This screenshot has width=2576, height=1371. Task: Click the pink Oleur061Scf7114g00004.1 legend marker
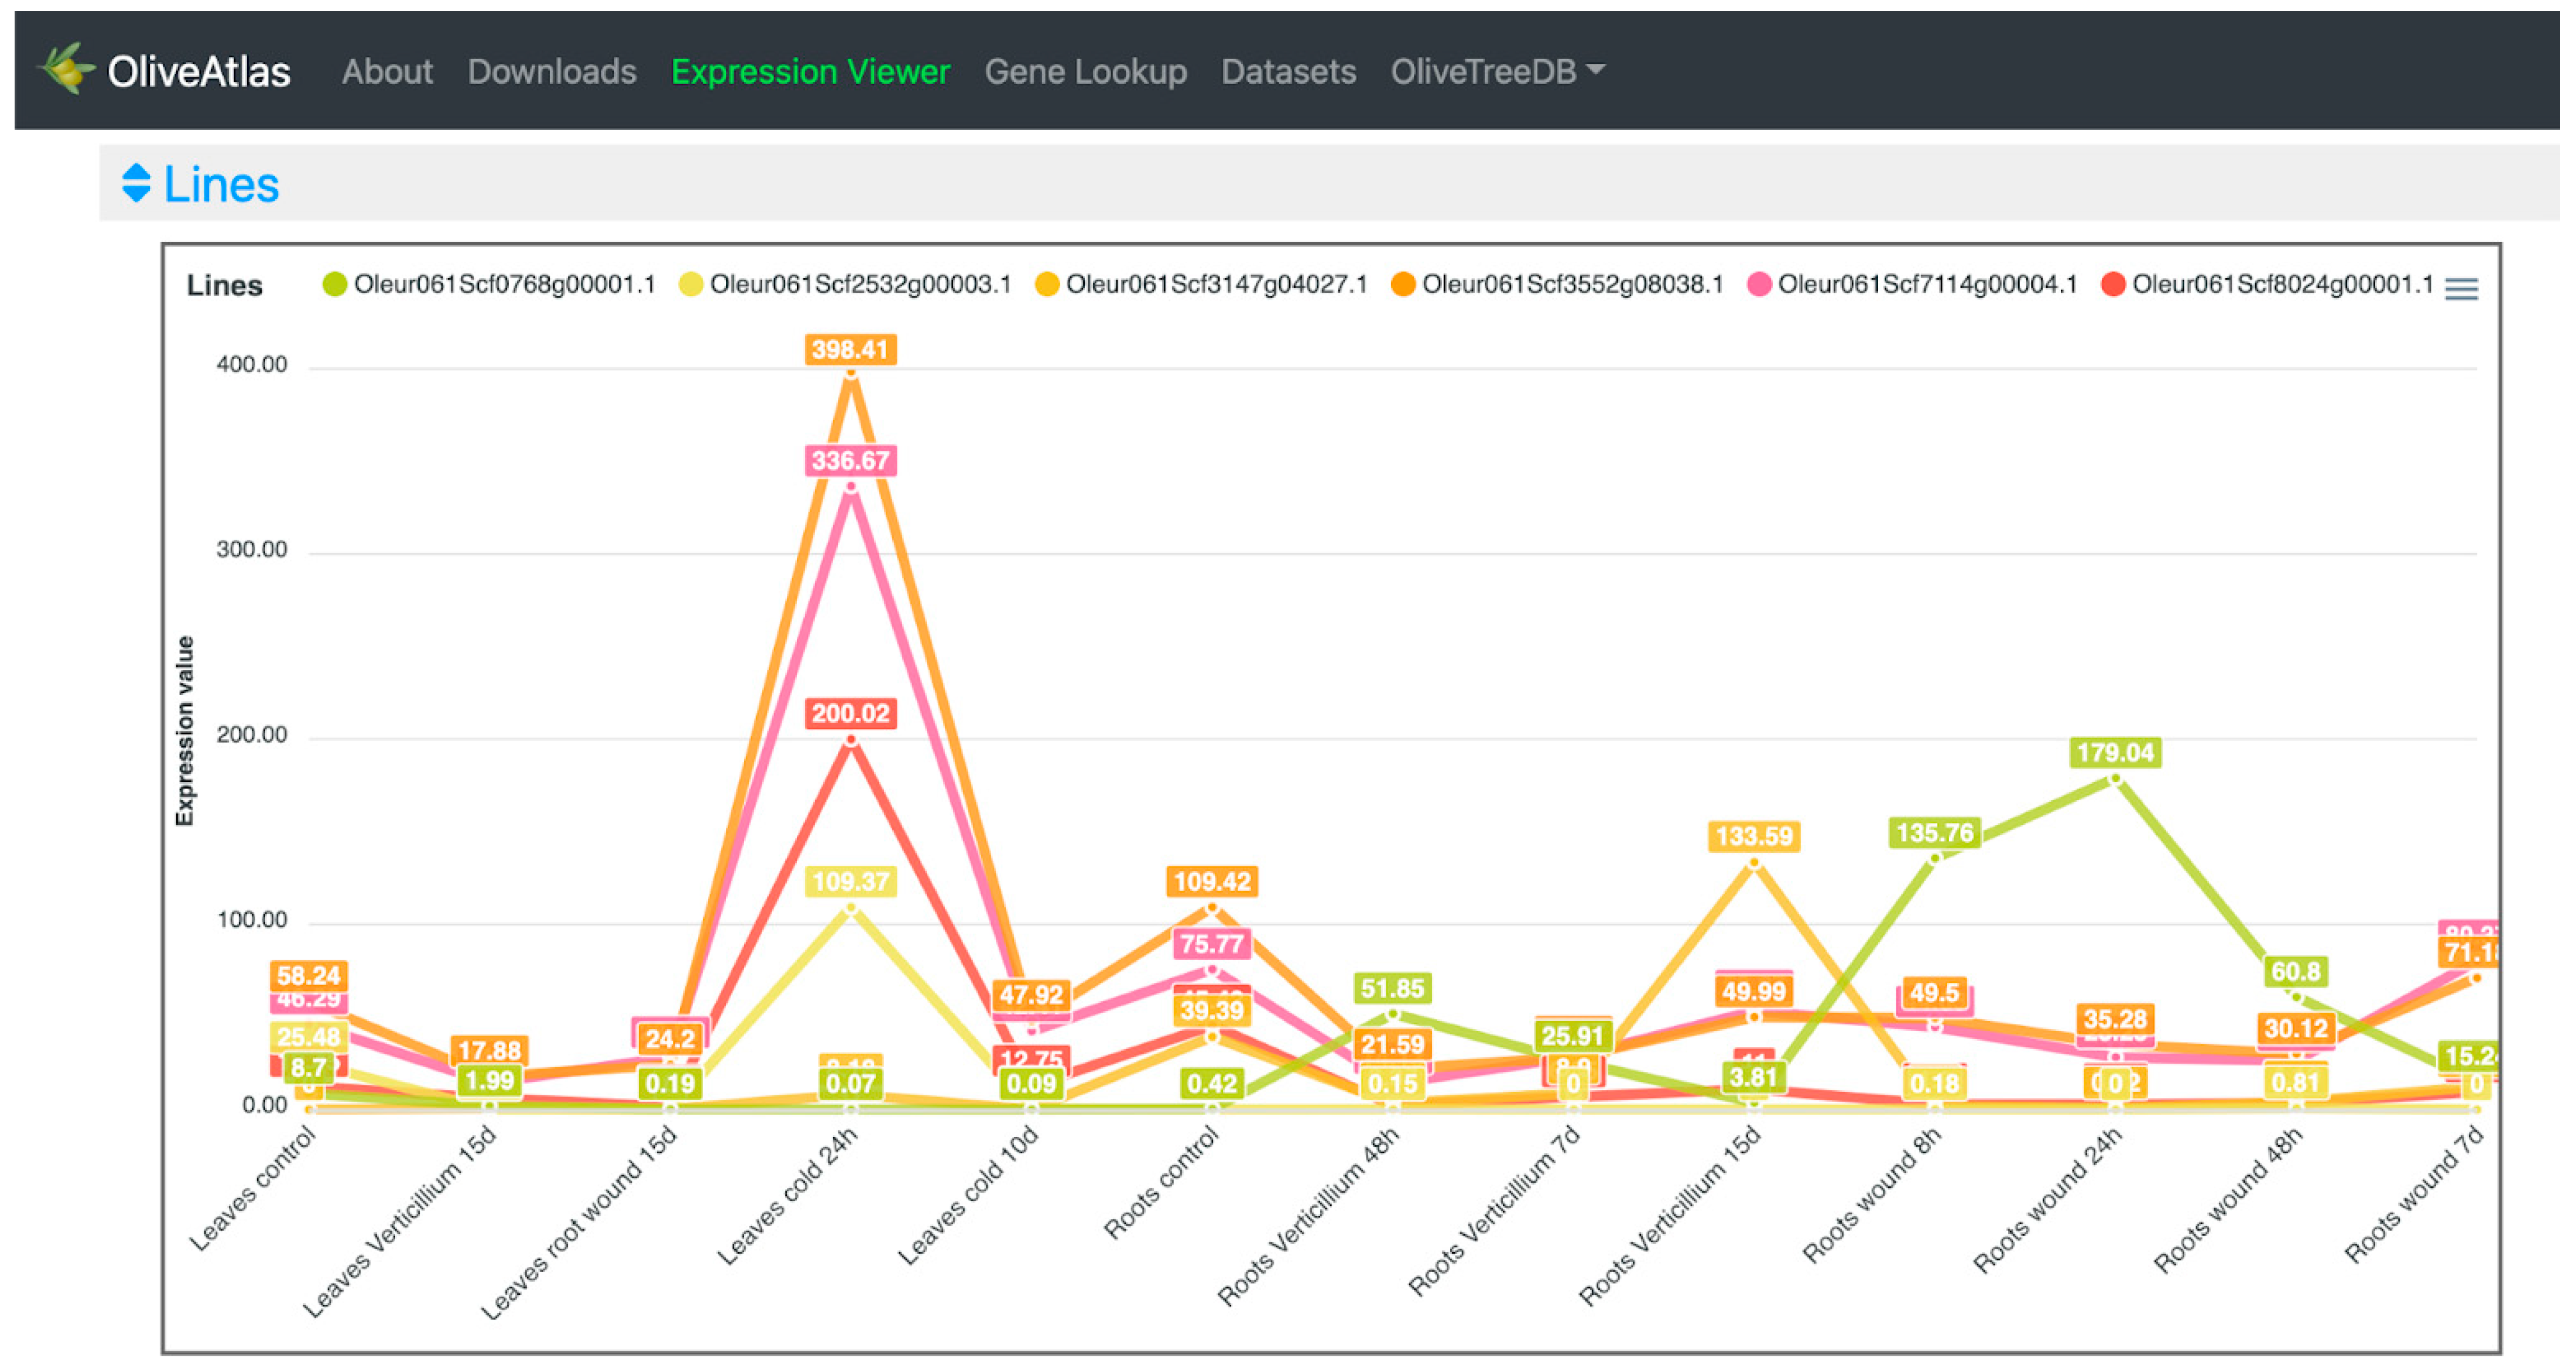point(1759,285)
